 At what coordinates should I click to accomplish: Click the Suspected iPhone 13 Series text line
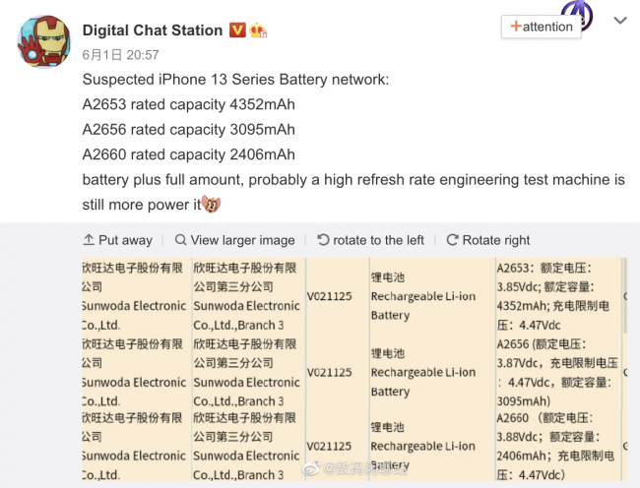[235, 79]
